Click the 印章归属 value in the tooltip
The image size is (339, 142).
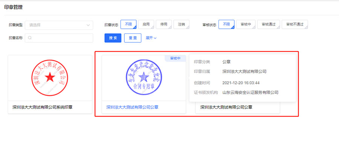pos(244,72)
